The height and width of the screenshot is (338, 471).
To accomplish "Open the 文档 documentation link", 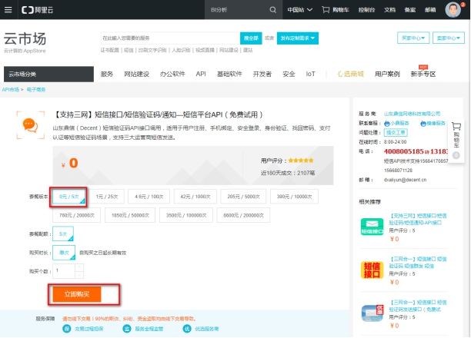I will pos(389,10).
